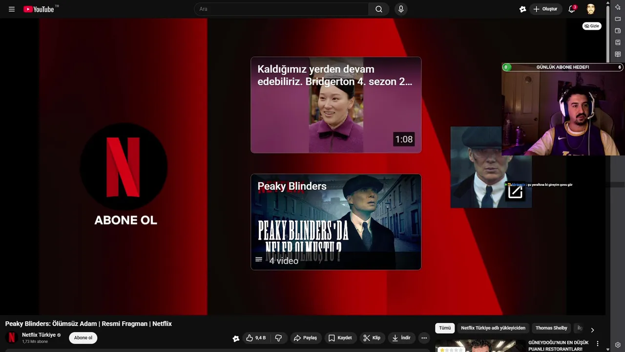This screenshot has height=352, width=625.
Task: Open the settings gear at sidebar bottom
Action: (618, 345)
